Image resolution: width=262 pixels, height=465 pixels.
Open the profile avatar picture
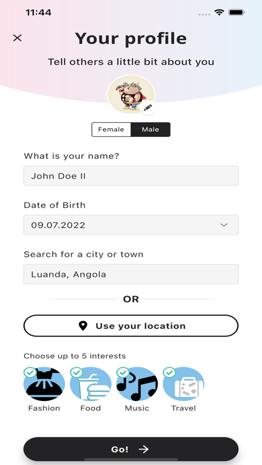tap(131, 94)
